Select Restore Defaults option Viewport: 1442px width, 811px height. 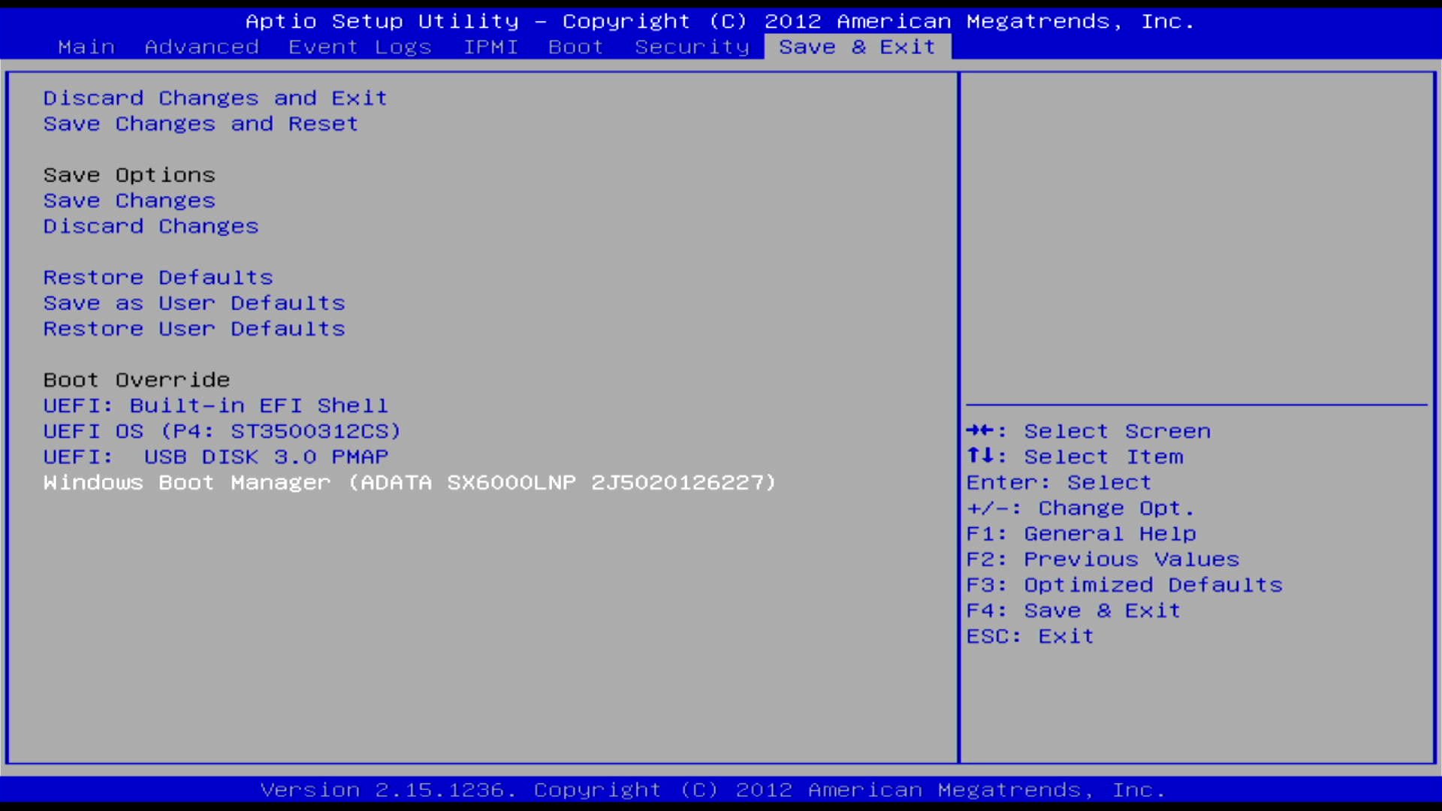coord(158,278)
